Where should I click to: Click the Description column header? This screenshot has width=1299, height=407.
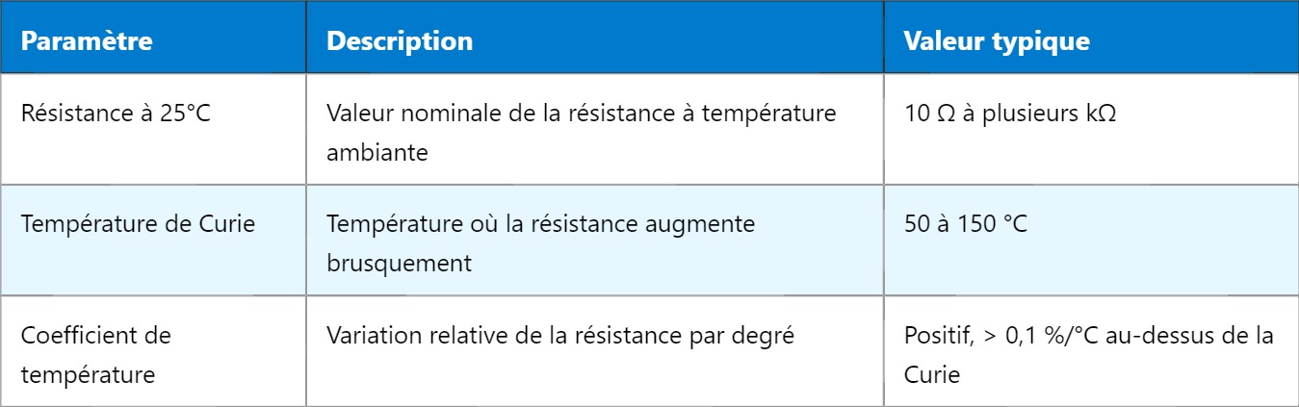click(x=400, y=42)
